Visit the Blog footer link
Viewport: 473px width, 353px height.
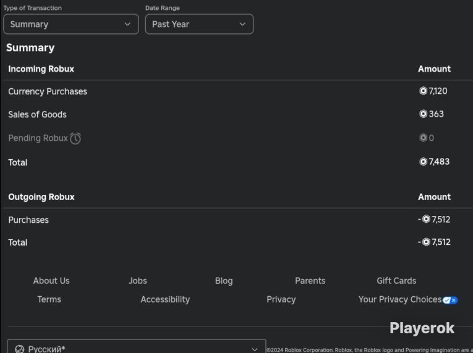(x=224, y=281)
